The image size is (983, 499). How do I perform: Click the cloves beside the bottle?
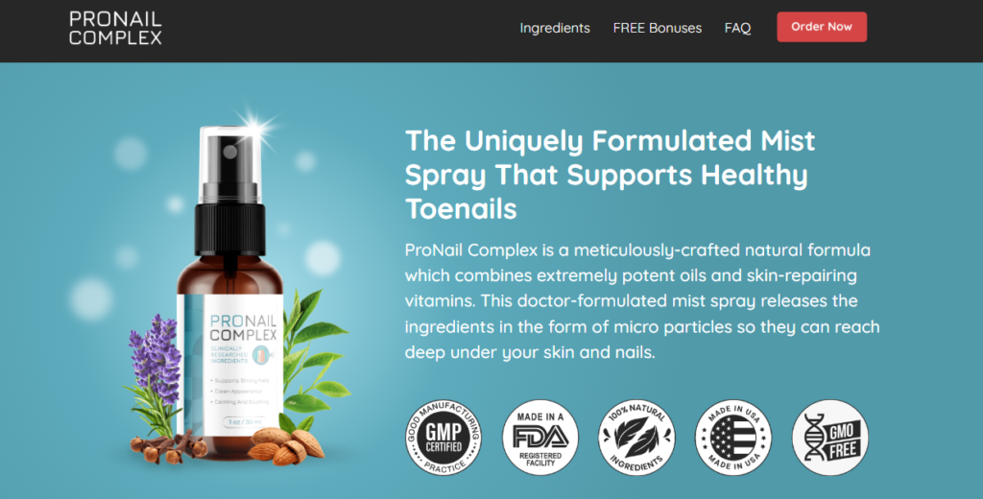pyautogui.click(x=168, y=446)
